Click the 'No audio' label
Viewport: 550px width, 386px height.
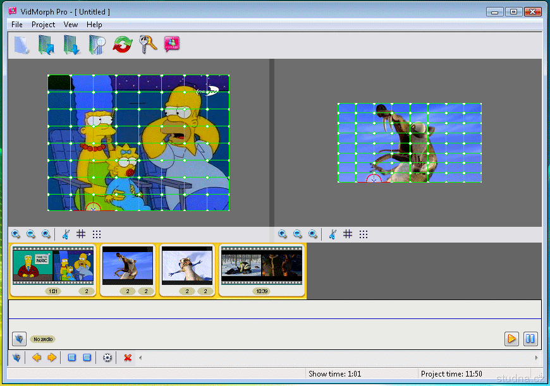[42, 339]
